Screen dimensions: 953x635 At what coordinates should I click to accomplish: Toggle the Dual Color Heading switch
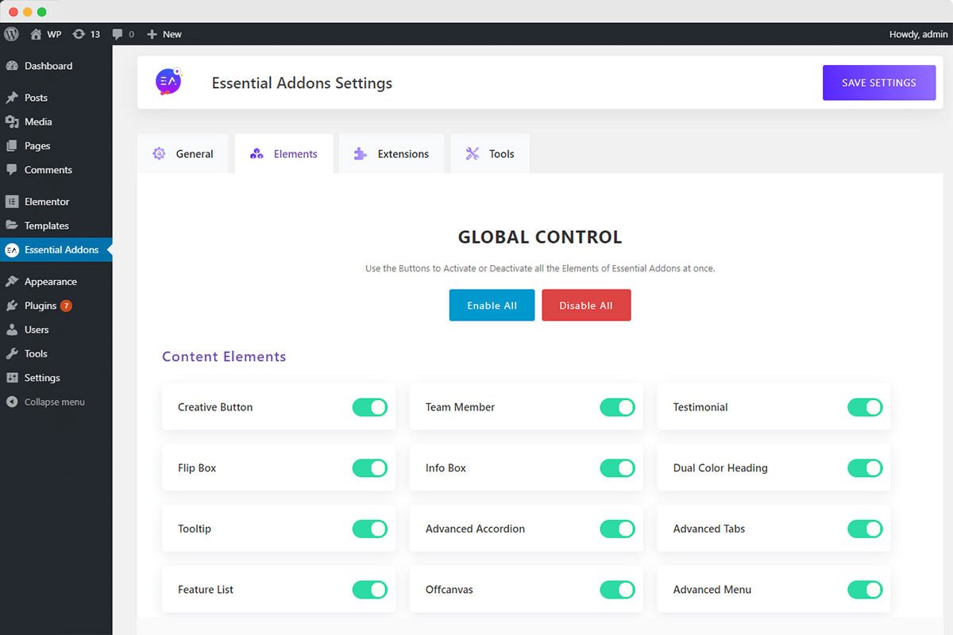[866, 468]
